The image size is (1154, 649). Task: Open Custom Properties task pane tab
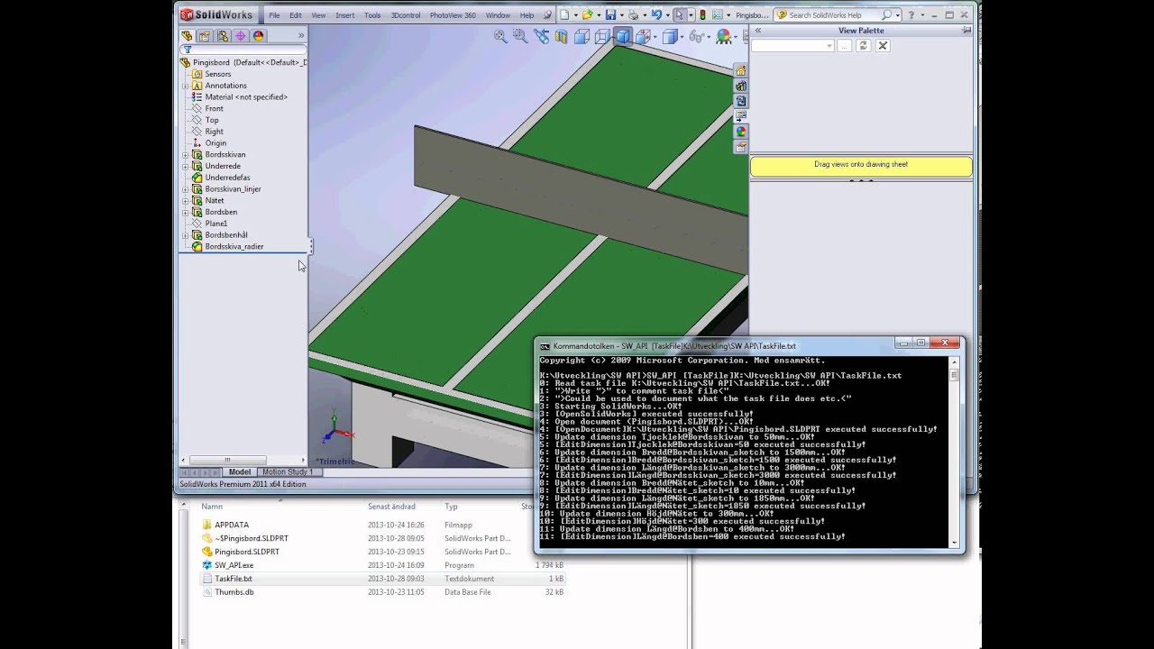741,147
